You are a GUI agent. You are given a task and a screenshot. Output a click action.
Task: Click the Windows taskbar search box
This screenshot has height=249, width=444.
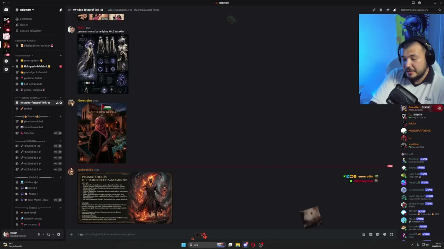(207, 245)
